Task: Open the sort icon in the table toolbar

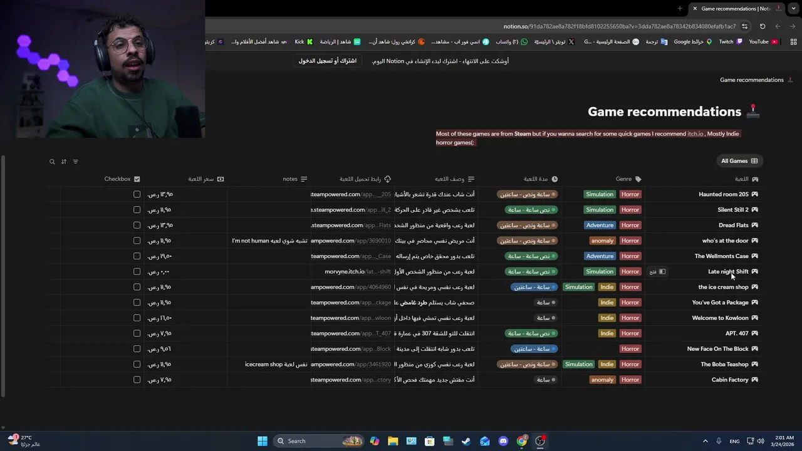Action: click(x=64, y=162)
